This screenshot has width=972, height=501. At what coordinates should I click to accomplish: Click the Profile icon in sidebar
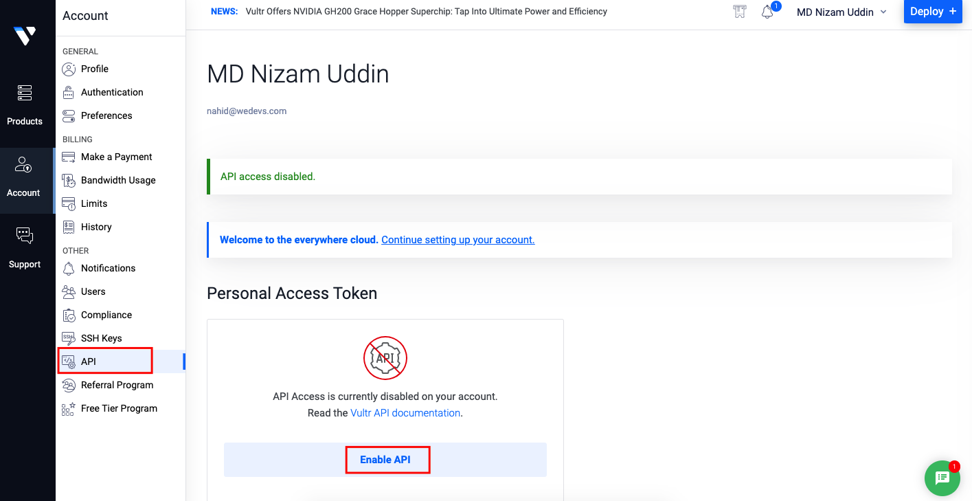[69, 69]
